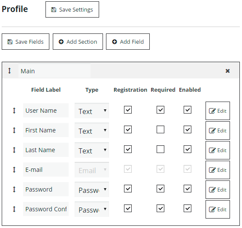
Task: Click the Required checkbox in E-mail row
Action: coord(160,169)
